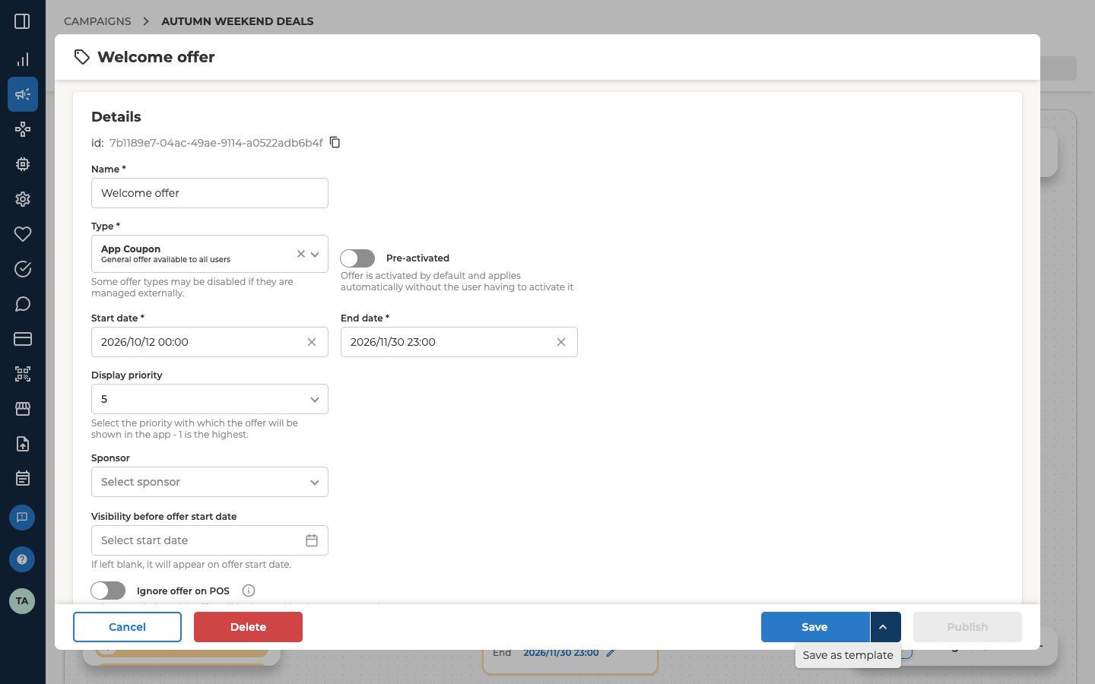Open the file upload sidebar section
The height and width of the screenshot is (684, 1095).
23,444
